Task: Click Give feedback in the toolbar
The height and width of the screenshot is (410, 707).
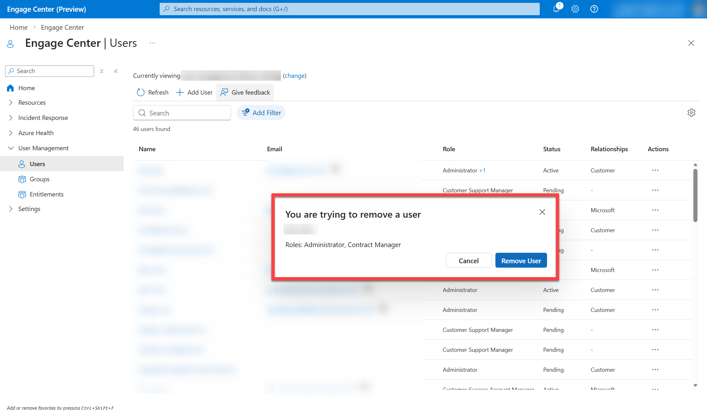Action: (x=245, y=92)
